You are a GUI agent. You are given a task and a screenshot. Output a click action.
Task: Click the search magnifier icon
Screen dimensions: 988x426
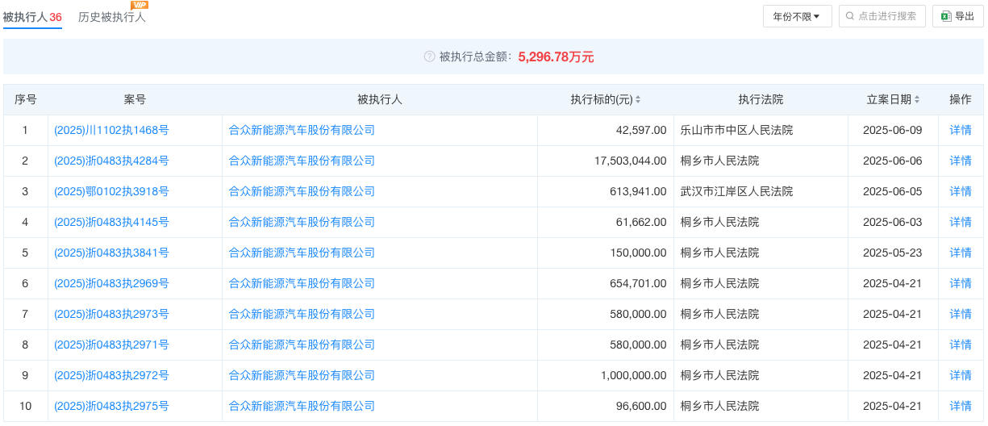(851, 16)
